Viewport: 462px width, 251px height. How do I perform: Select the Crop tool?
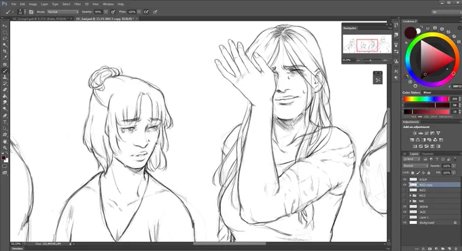pyautogui.click(x=5, y=51)
